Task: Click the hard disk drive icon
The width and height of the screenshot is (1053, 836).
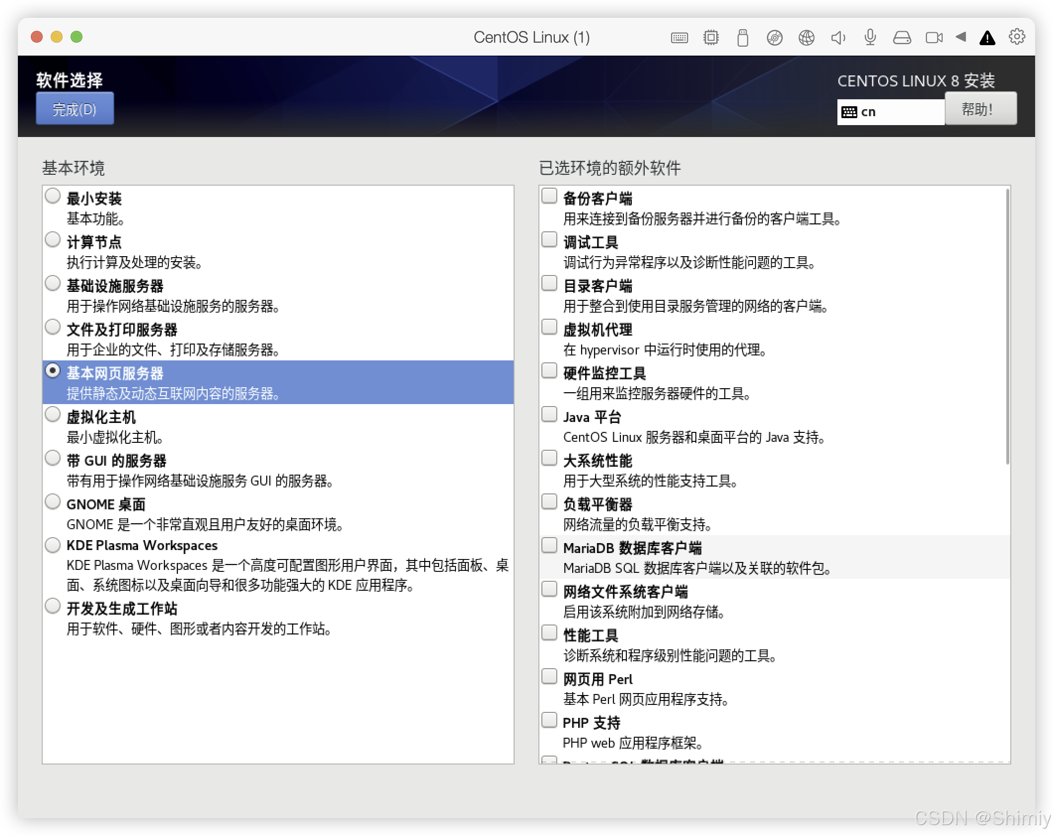Action: coord(902,38)
